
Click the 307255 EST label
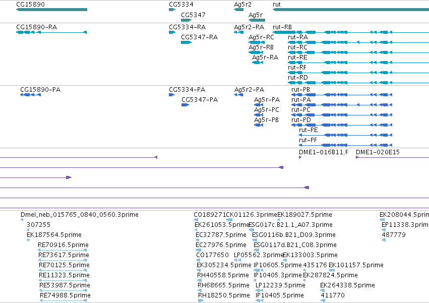39,225
